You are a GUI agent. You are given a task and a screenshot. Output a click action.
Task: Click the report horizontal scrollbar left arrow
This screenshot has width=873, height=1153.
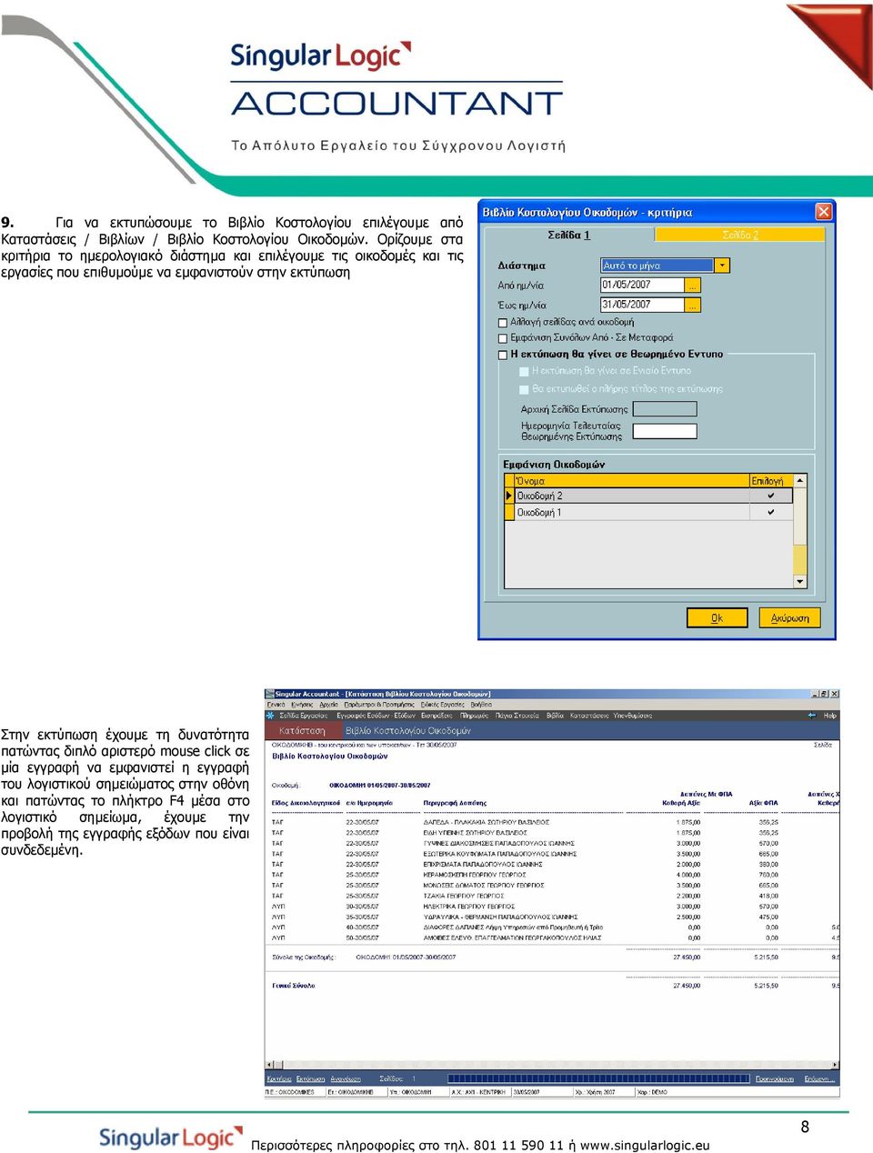tap(269, 1064)
